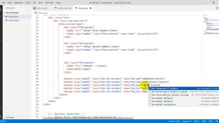Click Ln 44, Col 82 cursor position indicator
219x123 pixels.
coord(174,121)
